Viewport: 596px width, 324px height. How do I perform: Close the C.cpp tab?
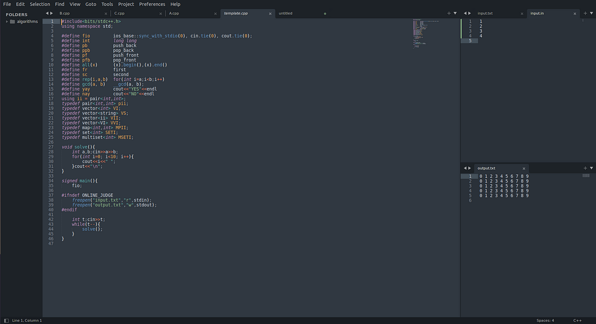pos(161,14)
